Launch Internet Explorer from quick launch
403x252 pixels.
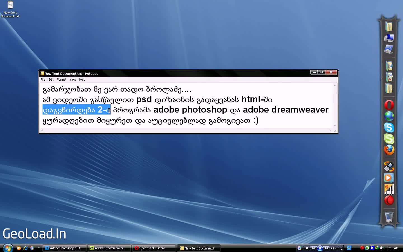click(x=25, y=248)
